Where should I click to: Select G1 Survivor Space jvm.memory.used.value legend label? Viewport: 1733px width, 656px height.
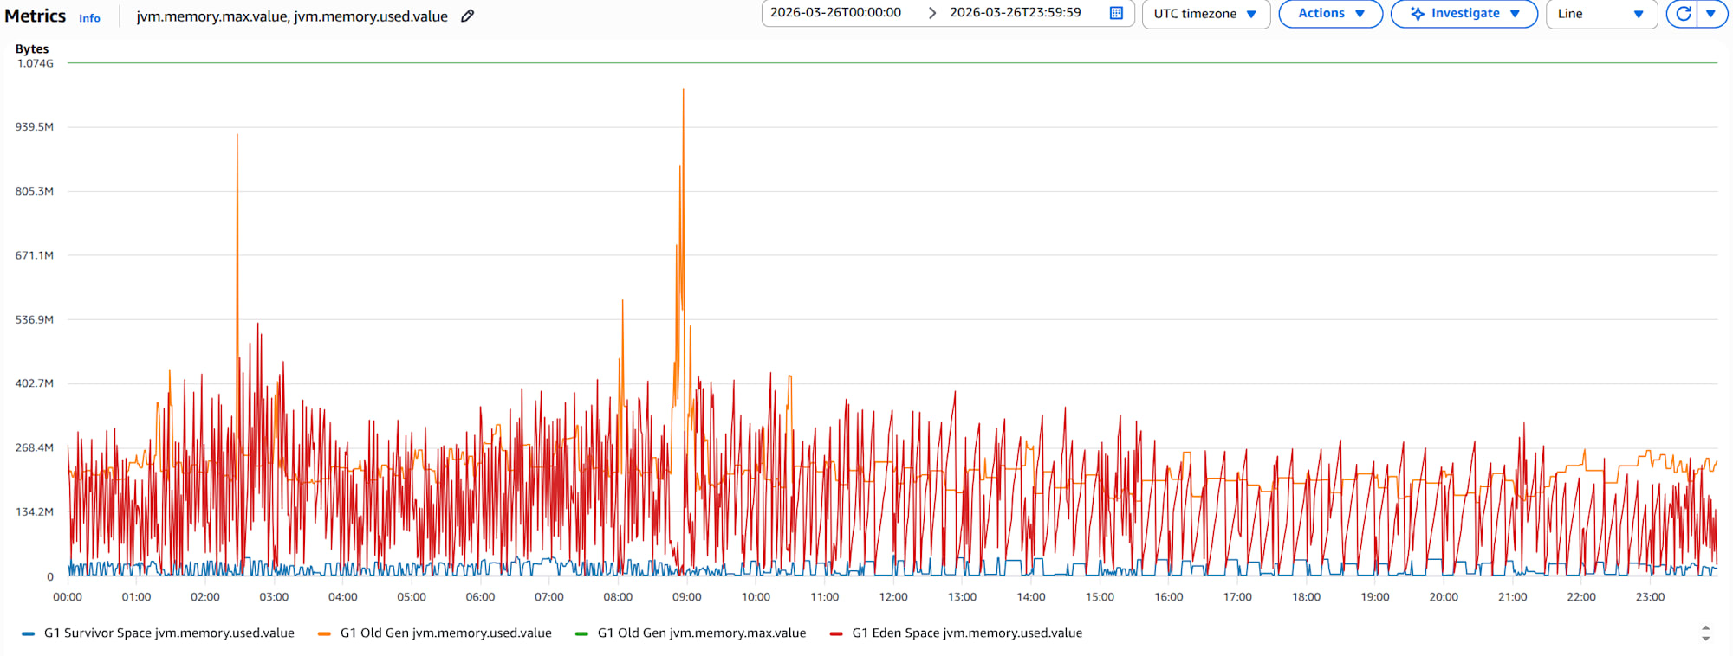tap(169, 633)
